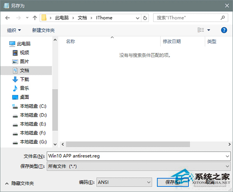The width and height of the screenshot is (233, 192).
Task: Click the 保存 button
Action: [x=173, y=182]
